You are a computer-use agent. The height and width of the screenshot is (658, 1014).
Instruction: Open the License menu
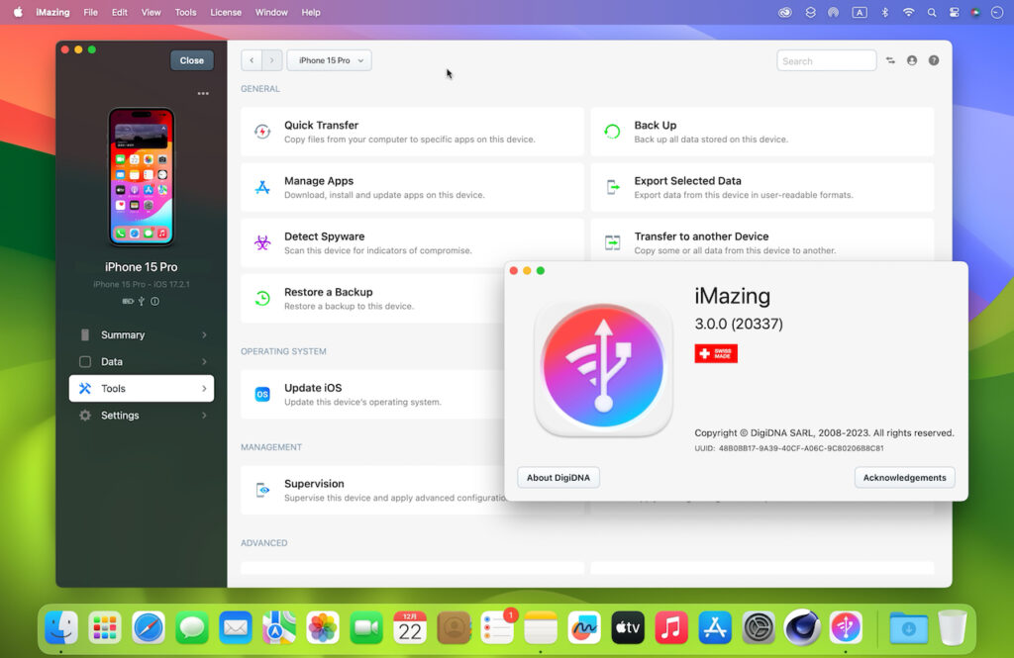[226, 12]
